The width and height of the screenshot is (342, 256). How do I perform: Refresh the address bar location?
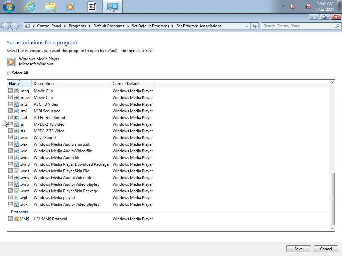254,26
